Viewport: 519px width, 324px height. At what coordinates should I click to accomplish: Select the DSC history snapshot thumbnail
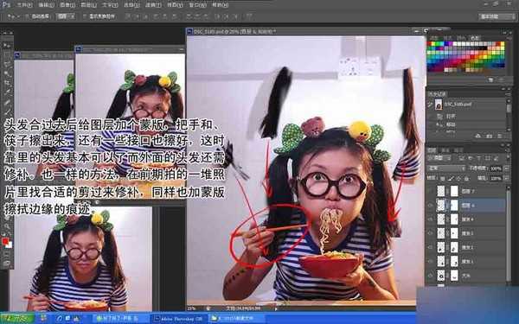[439, 105]
